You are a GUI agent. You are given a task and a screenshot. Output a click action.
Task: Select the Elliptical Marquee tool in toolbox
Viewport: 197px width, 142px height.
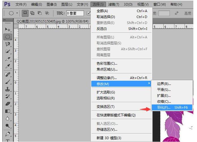8,37
